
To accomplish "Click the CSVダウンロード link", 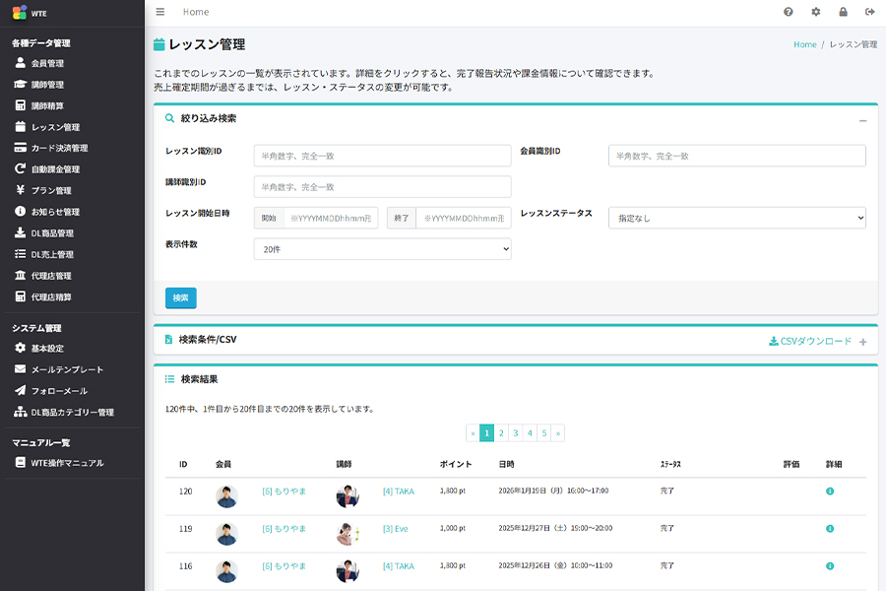I will (x=809, y=342).
